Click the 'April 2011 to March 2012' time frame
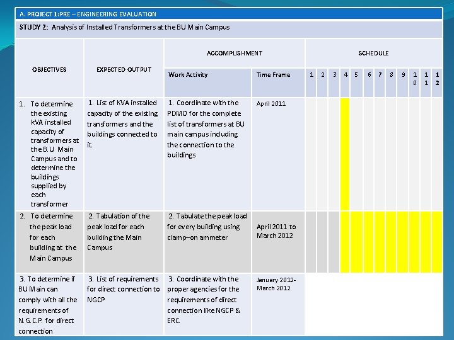Viewport: 454px width, 340px height. 278,242
